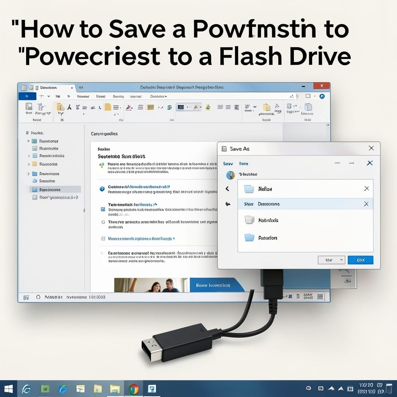Click the blue 'Coxt' button in Save As
Viewport: 397px width, 397px height.
click(x=360, y=260)
